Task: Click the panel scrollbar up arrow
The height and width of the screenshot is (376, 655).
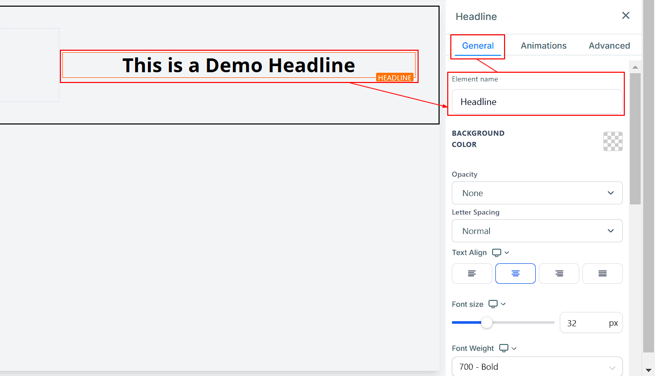Action: point(635,67)
